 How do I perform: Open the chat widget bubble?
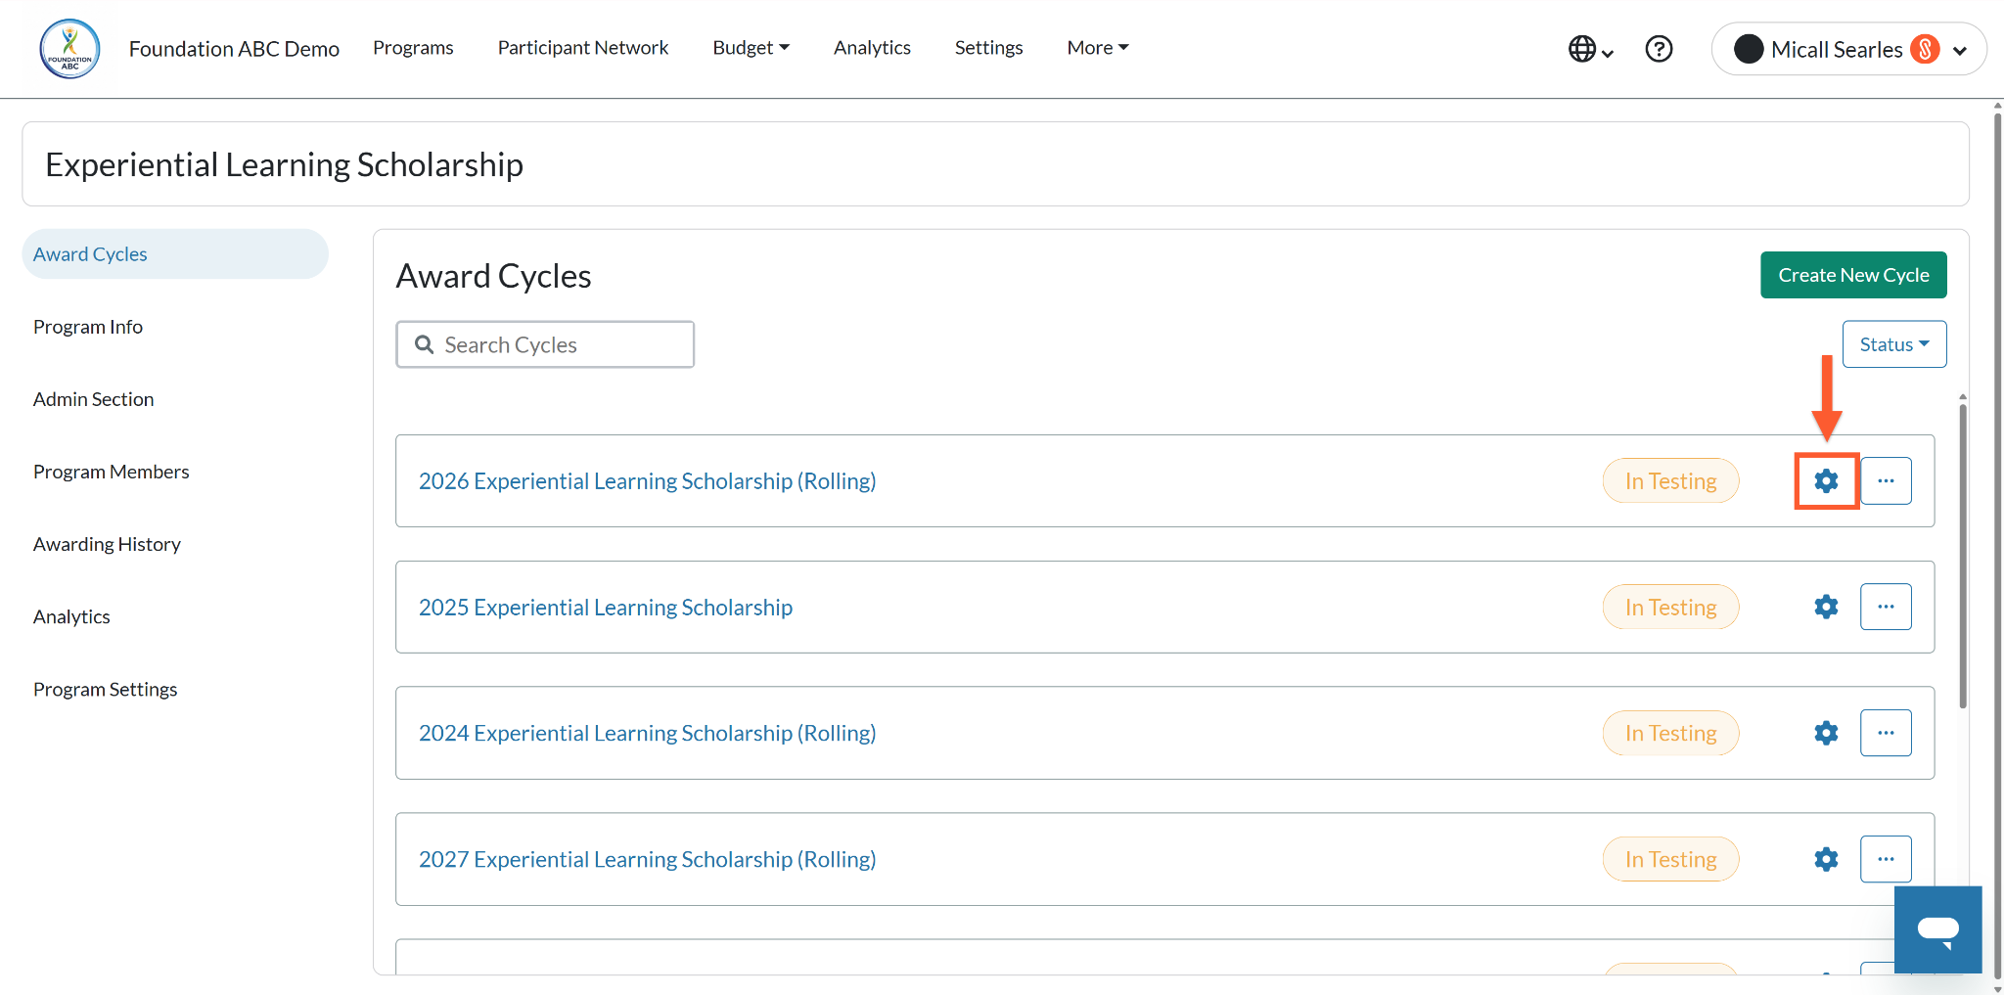1937,929
